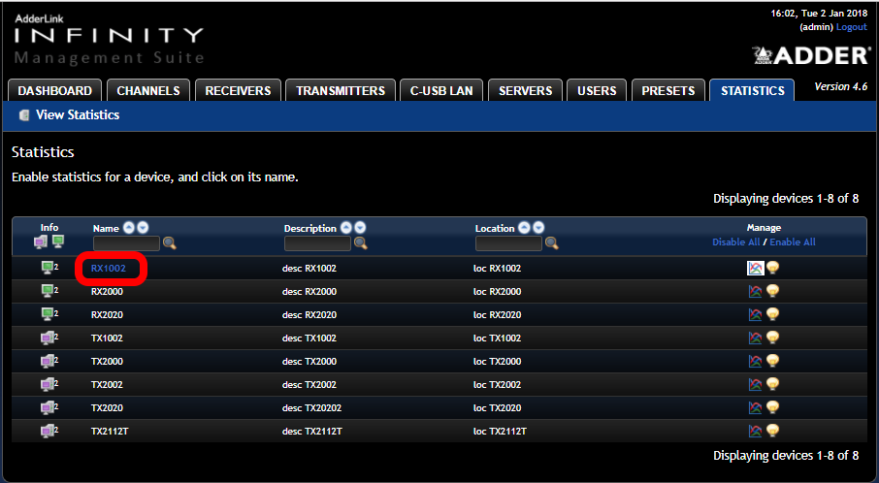Screen dimensions: 879x483
Task: Click the View Statistics sub-menu item
Action: (x=78, y=114)
